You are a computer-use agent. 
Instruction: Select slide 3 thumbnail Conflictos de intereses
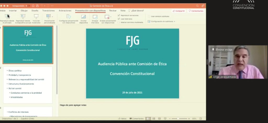click(x=28, y=112)
